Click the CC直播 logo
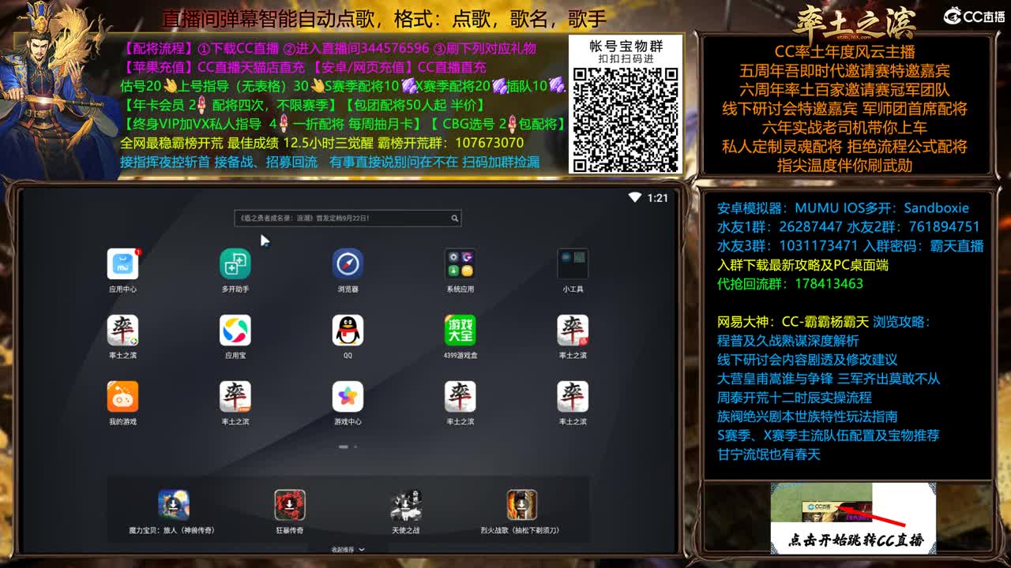 [x=974, y=16]
